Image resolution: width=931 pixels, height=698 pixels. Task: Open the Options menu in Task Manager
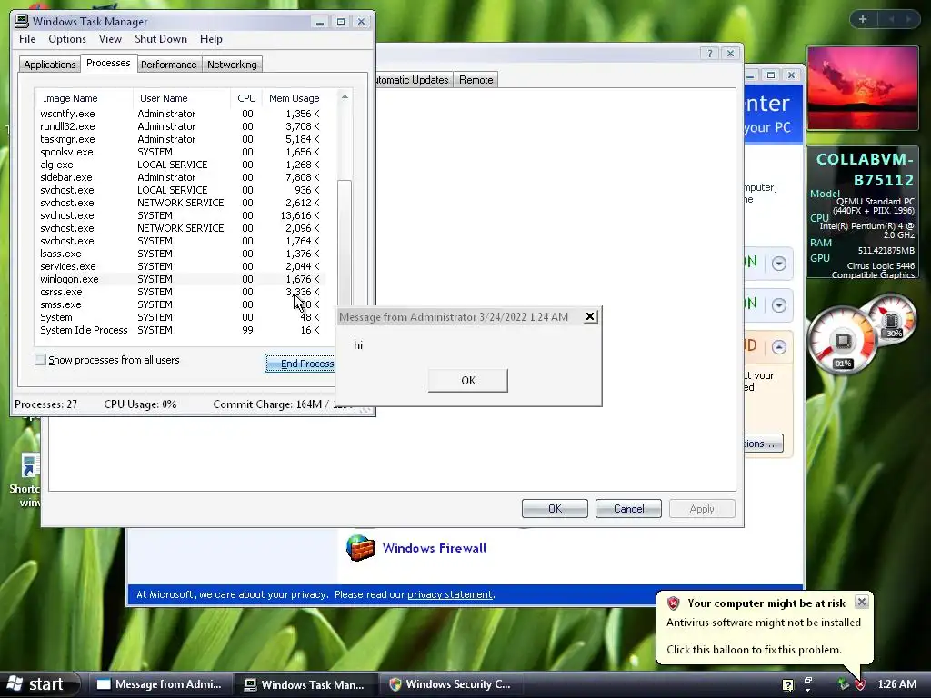click(67, 38)
